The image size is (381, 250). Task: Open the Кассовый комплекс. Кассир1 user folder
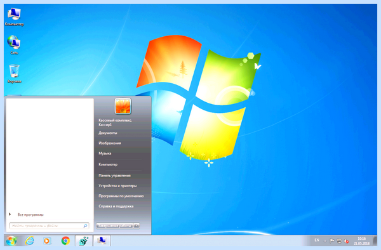click(x=116, y=122)
